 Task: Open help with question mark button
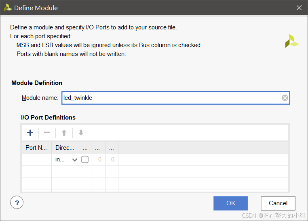17,202
